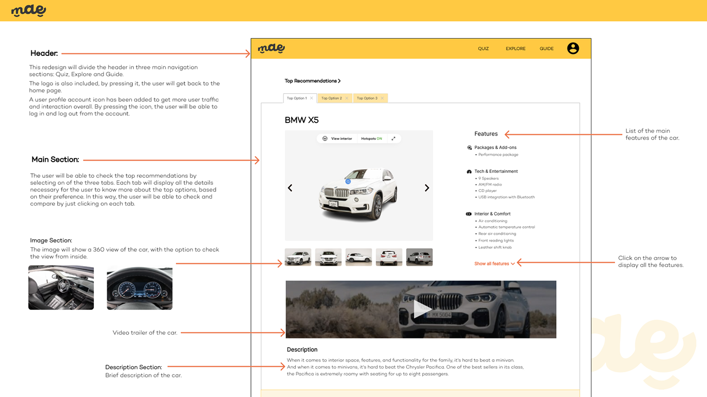Image resolution: width=707 pixels, height=397 pixels.
Task: Go to the next car image arrow
Action: [x=427, y=188]
